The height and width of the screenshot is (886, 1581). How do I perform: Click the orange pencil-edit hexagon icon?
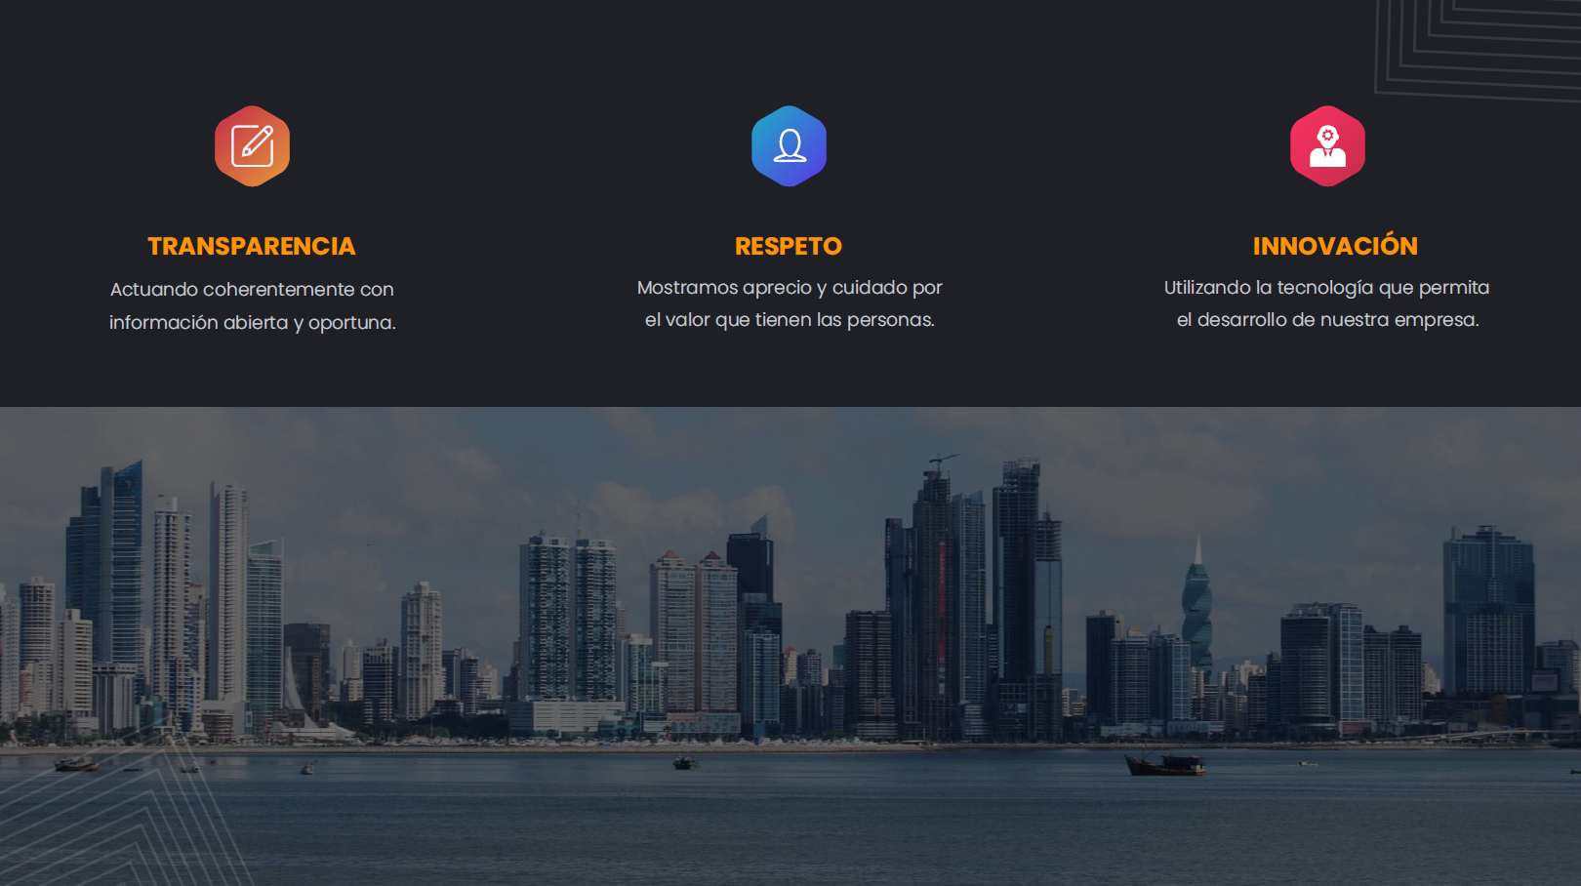click(x=253, y=146)
